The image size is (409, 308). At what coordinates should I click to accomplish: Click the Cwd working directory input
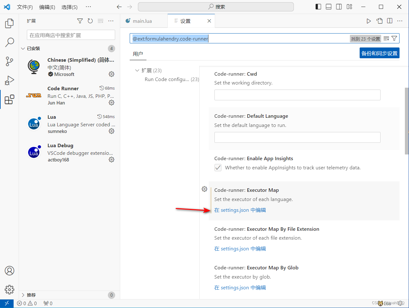(297, 95)
